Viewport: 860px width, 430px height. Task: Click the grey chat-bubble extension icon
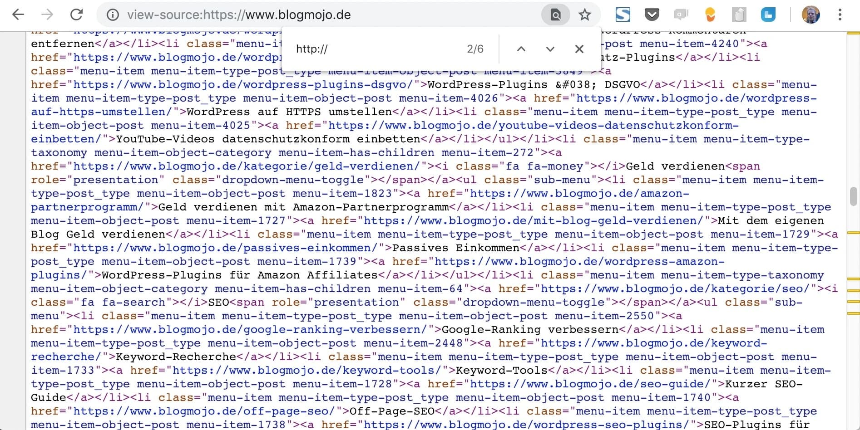(x=682, y=15)
